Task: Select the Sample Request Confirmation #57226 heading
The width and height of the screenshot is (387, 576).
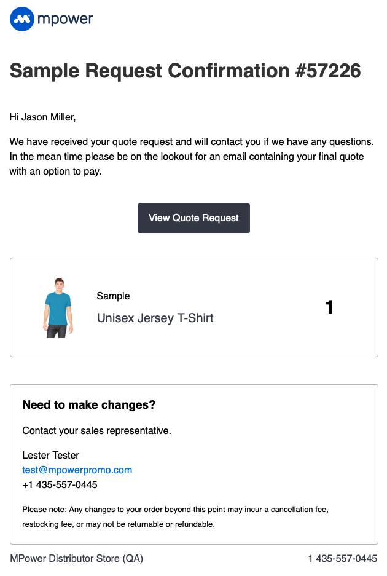Action: 185,71
